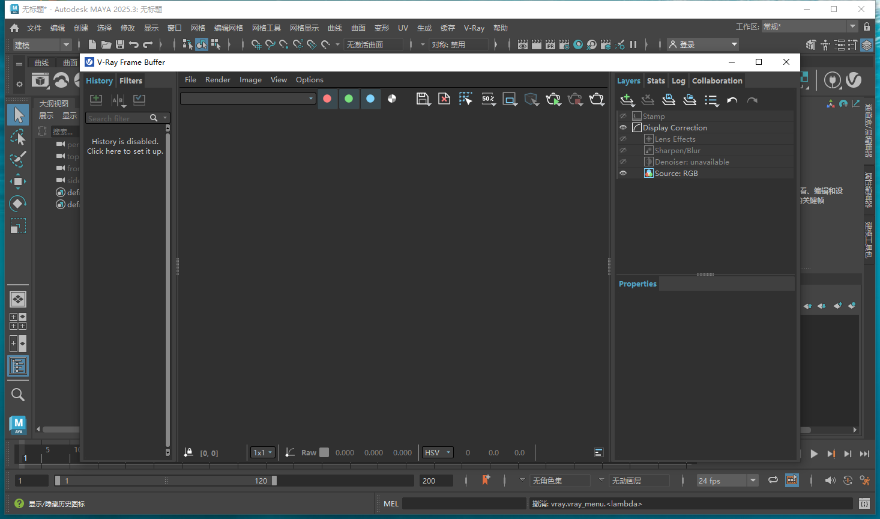This screenshot has height=519, width=880.
Task: Open the 登录 account dropdown
Action: 703,44
